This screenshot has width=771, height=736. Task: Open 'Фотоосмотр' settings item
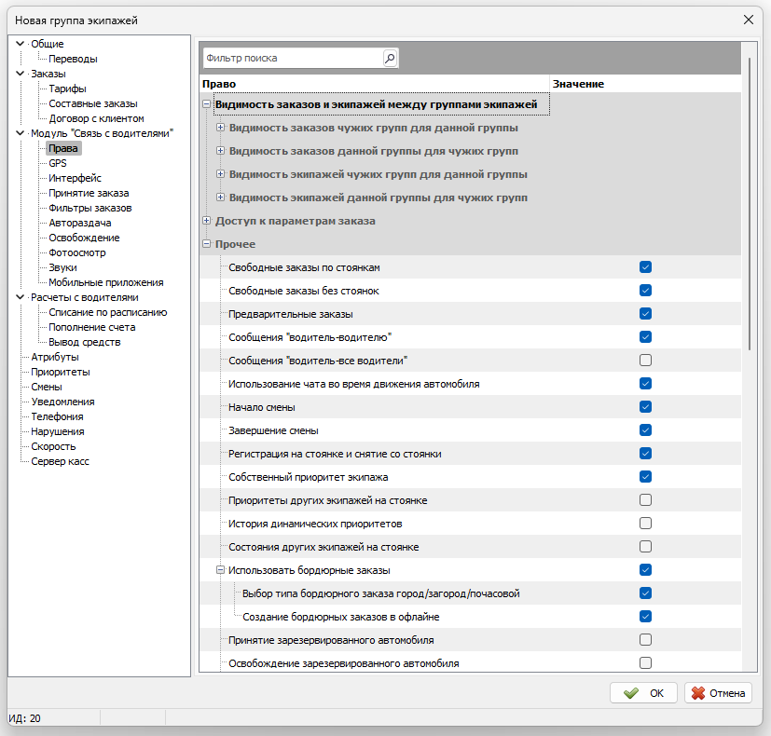pos(77,252)
